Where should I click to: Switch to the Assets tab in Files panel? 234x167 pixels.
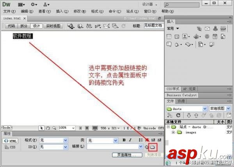point(181,101)
